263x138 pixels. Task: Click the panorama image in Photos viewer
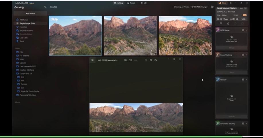(136, 118)
